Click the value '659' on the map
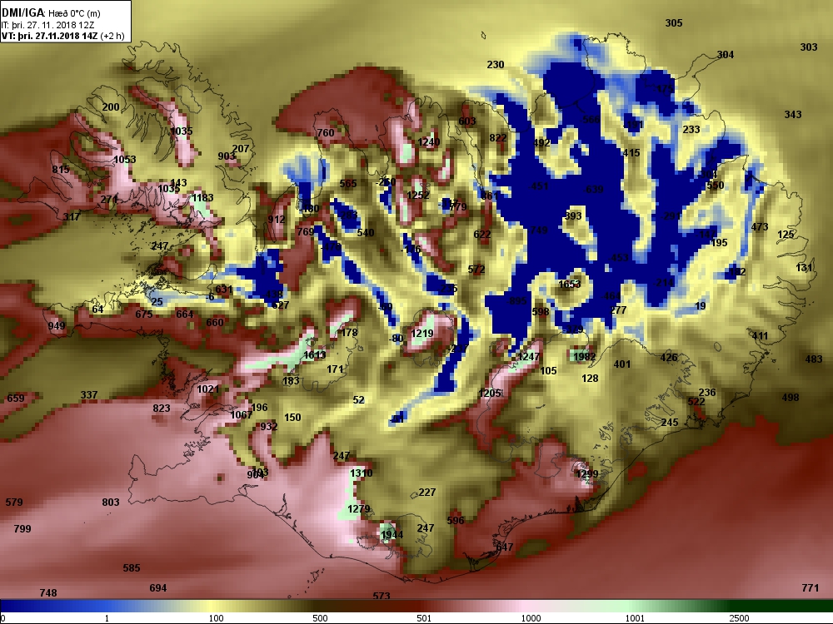Image resolution: width=833 pixels, height=624 pixels. pos(15,399)
